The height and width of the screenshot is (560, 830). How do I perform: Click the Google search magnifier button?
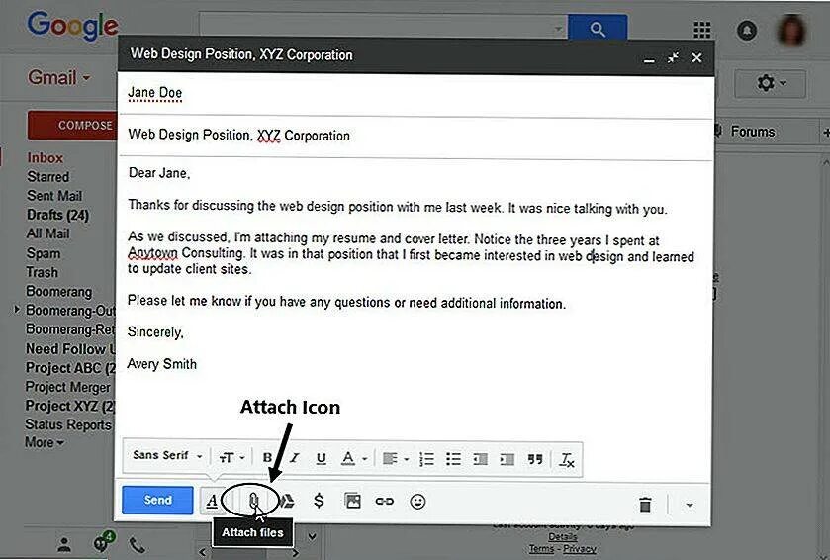598,28
